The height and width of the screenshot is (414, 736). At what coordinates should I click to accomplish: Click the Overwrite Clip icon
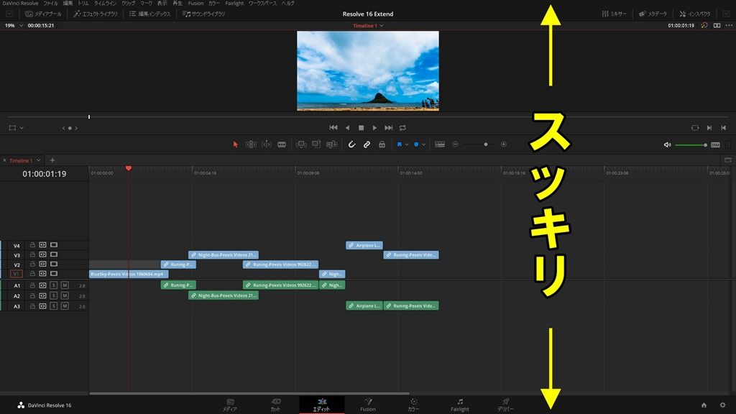(316, 144)
